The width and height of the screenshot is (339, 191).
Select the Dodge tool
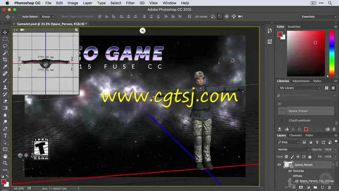(x=5, y=122)
